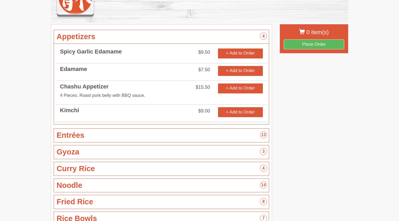Click the $15.50 price
Screen dimensions: 399x221
[x=203, y=87]
